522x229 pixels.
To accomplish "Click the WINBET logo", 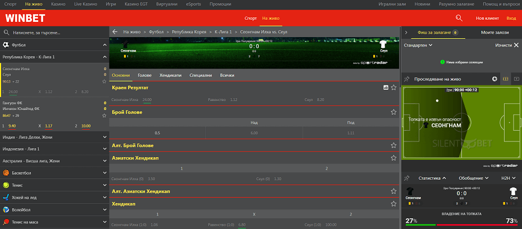I will point(21,18).
